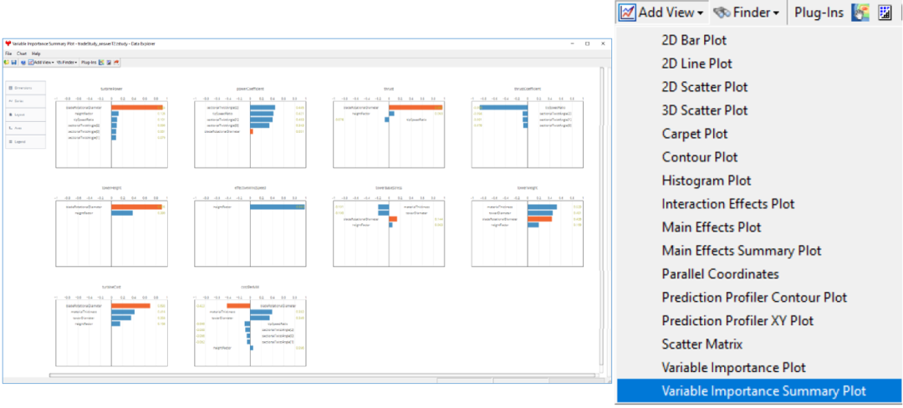Expand the Axes side panel

click(x=25, y=128)
